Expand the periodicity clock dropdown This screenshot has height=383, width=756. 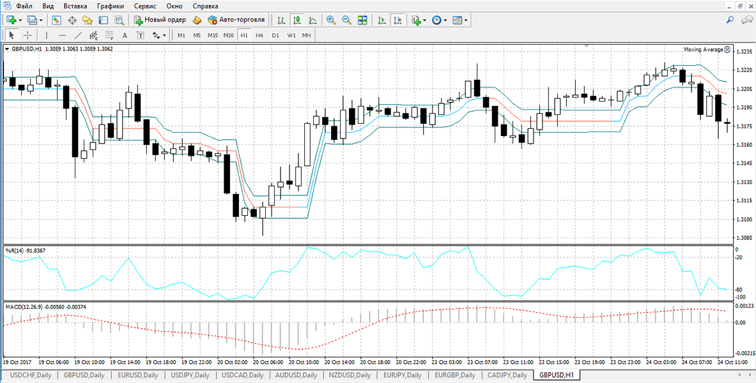pos(445,20)
